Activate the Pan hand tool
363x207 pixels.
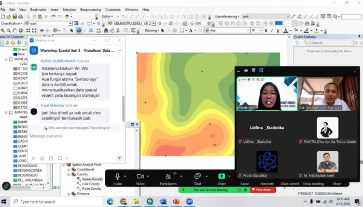15,31
